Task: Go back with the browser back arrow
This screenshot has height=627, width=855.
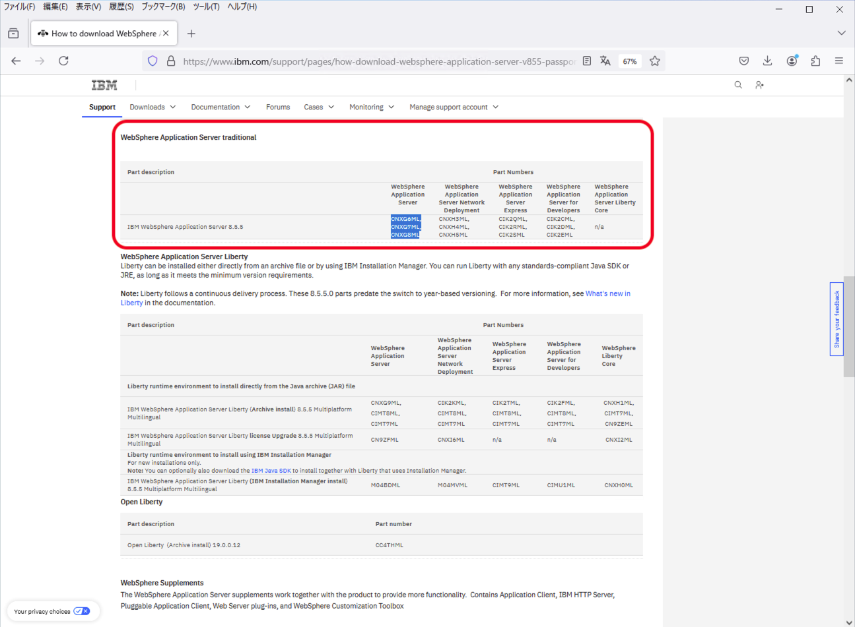Action: [x=16, y=61]
